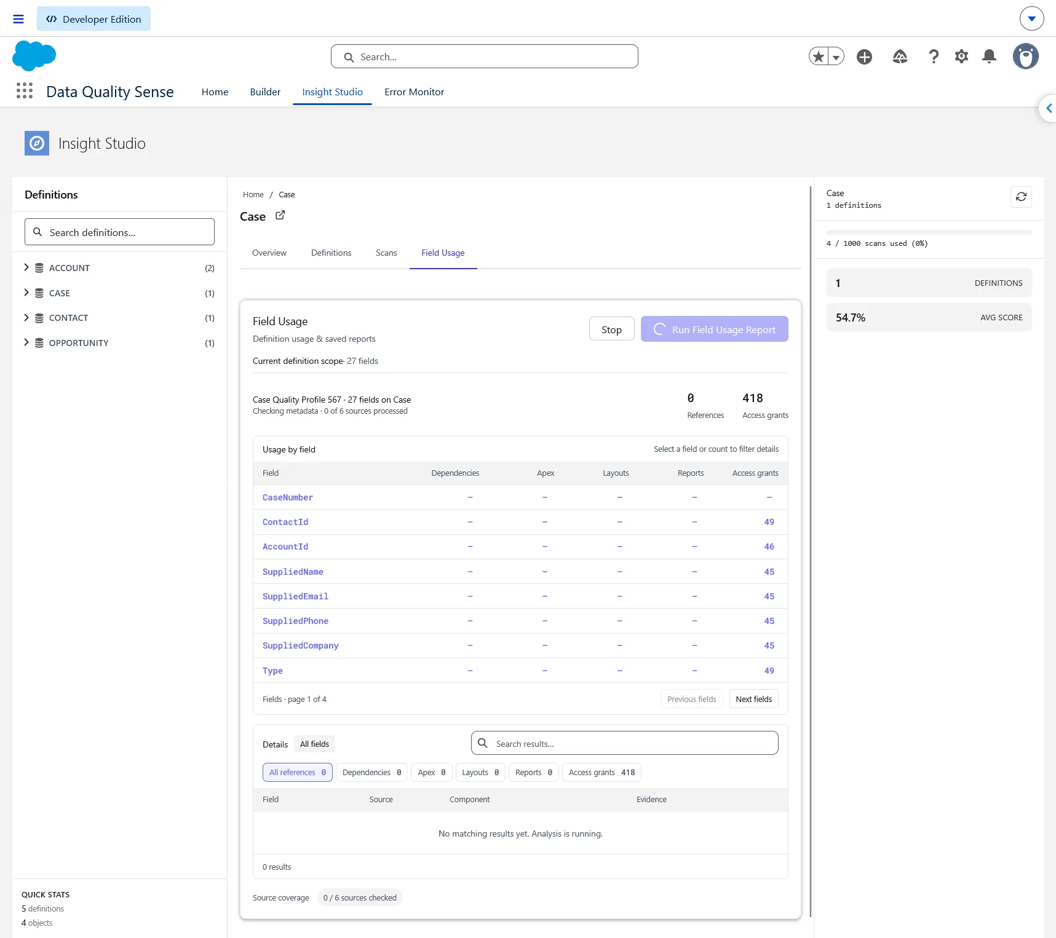
Task: Stop the running field usage analysis
Action: click(611, 329)
